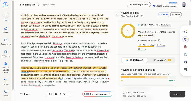Click the Not saving cloud icon
Viewport: 191px width, 101px height.
pos(45,5)
